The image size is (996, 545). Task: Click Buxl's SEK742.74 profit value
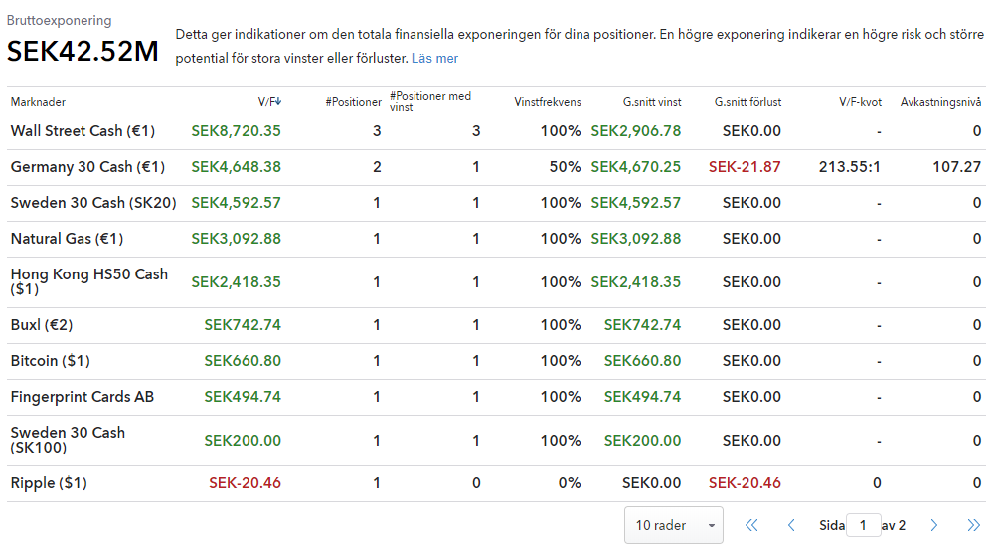(x=243, y=324)
